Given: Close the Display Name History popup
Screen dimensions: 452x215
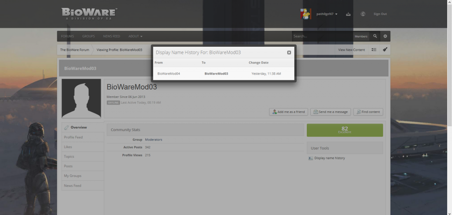Looking at the screenshot, I should pyautogui.click(x=289, y=53).
